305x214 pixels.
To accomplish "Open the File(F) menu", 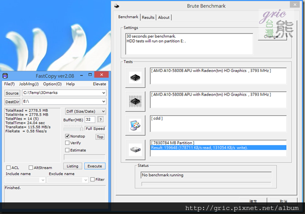I will [9, 84].
